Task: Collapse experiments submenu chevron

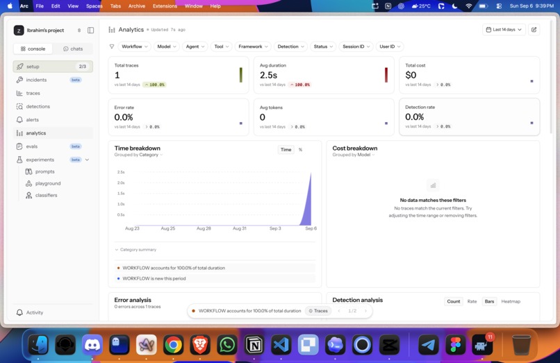Action: pyautogui.click(x=87, y=160)
